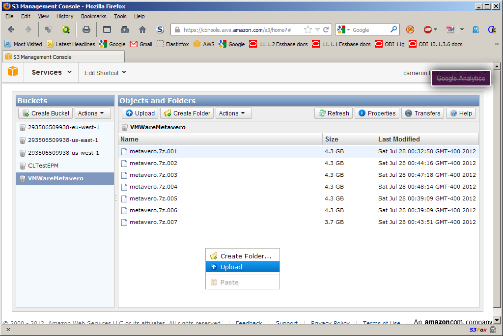The image size is (503, 336).
Task: Click the Help button in the objects toolbar
Action: pos(461,113)
